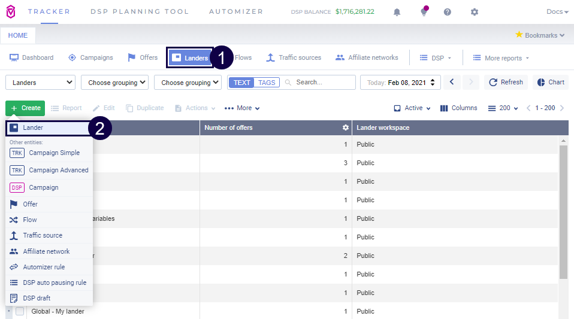This screenshot has width=574, height=319.
Task: Click the help question mark icon
Action: [x=448, y=12]
